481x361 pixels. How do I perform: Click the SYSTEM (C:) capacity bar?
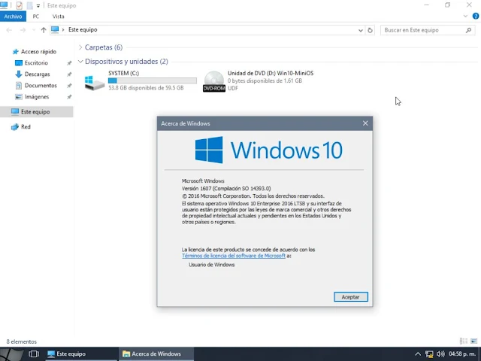pos(152,80)
